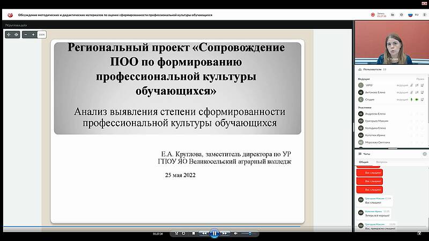This screenshot has height=241, width=429.
Task: Click the presentation slide area
Action: coord(177,131)
